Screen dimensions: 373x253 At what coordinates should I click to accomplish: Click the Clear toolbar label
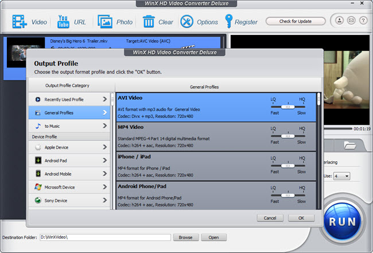(166, 22)
